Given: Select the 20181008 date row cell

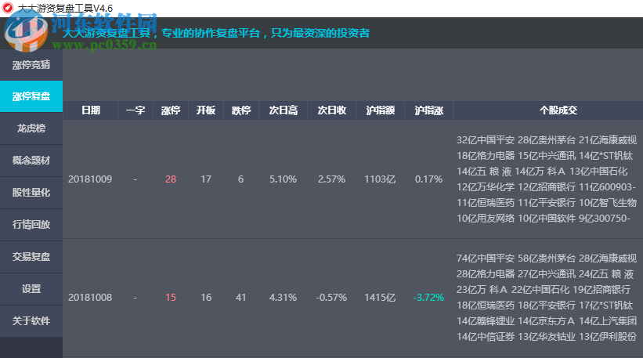Looking at the screenshot, I should (x=90, y=298).
